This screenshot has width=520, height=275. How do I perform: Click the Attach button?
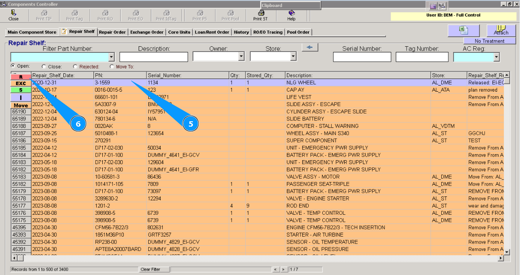[501, 31]
